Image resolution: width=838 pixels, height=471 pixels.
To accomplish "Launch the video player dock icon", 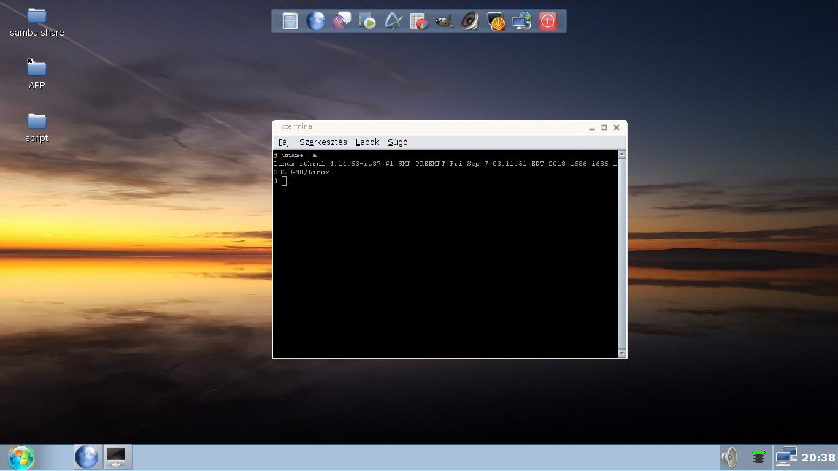I will (x=367, y=21).
